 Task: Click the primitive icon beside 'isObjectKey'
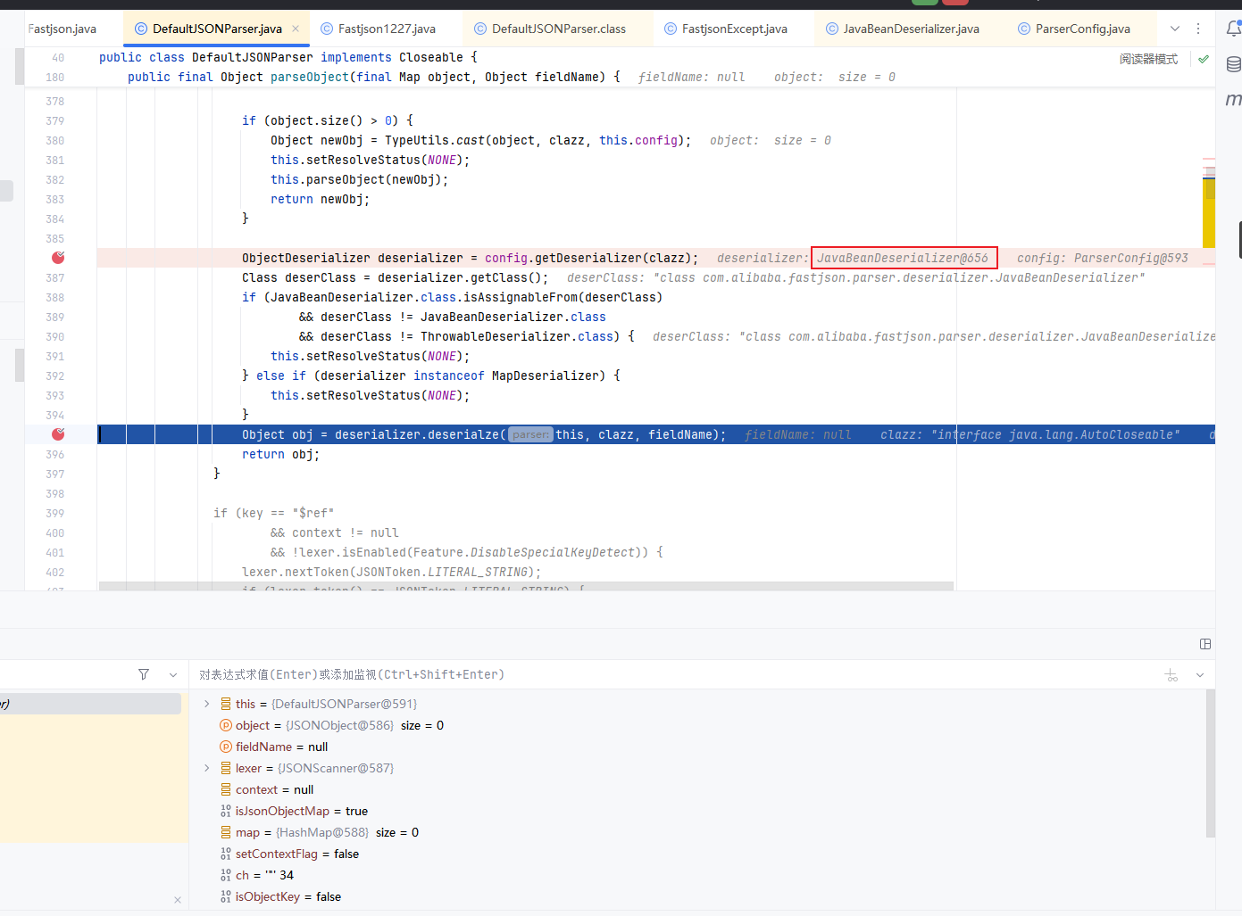pyautogui.click(x=226, y=896)
